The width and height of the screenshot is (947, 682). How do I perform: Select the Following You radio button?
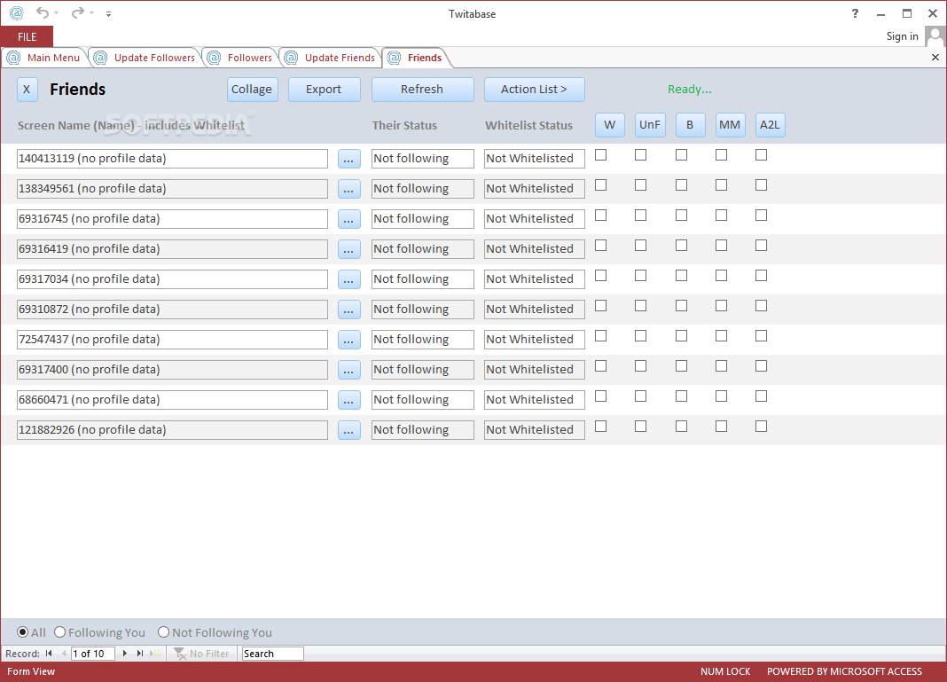coord(59,632)
